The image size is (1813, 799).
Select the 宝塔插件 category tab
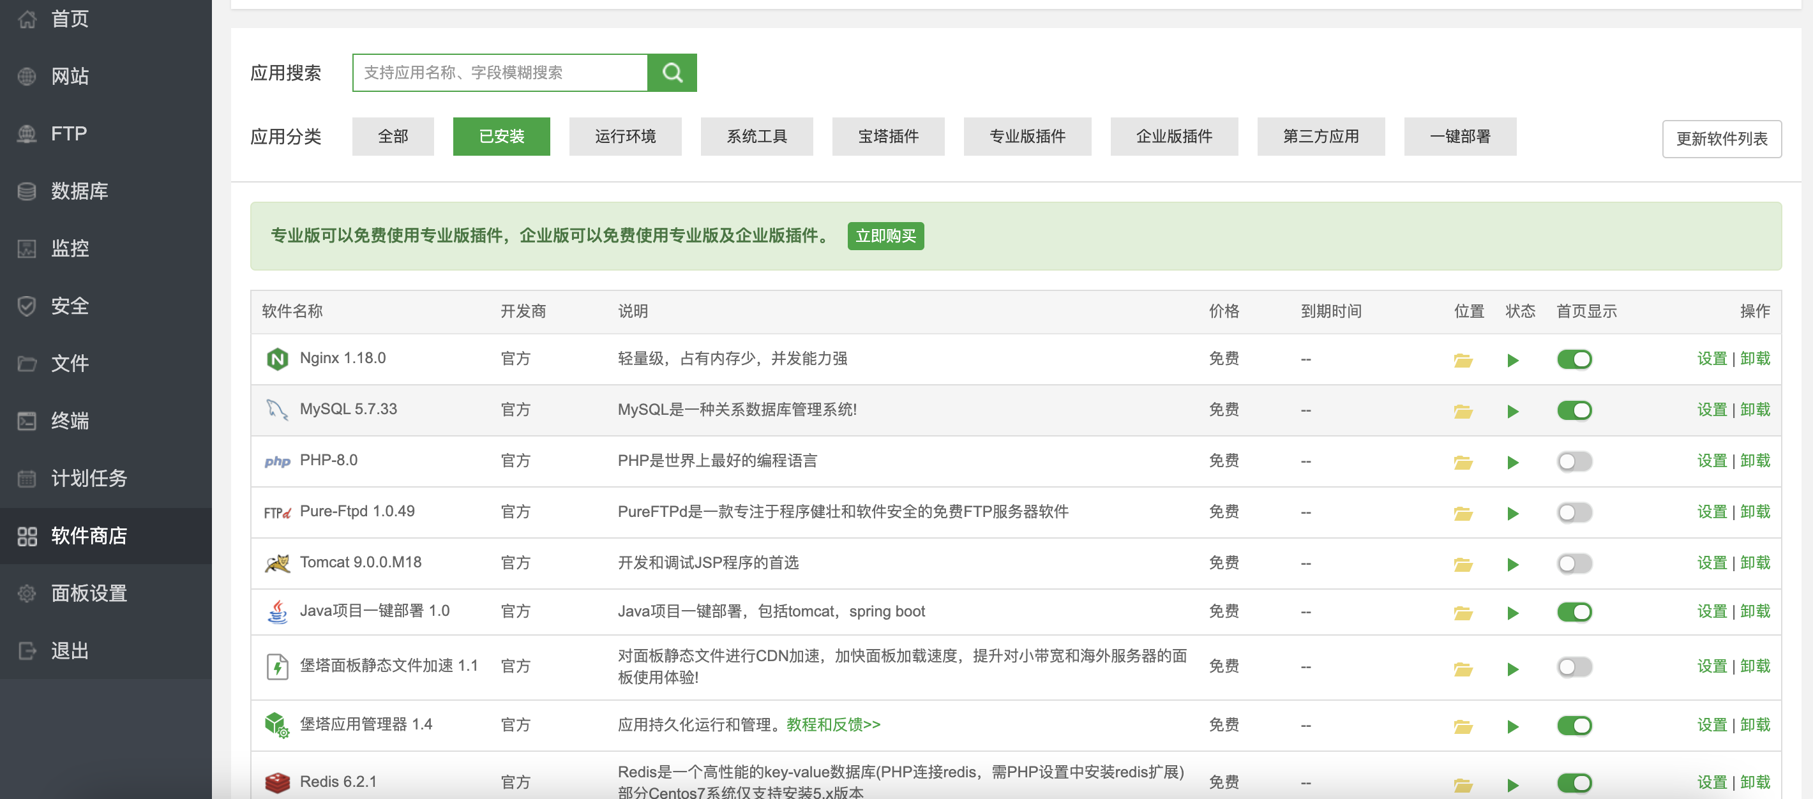pyautogui.click(x=888, y=137)
